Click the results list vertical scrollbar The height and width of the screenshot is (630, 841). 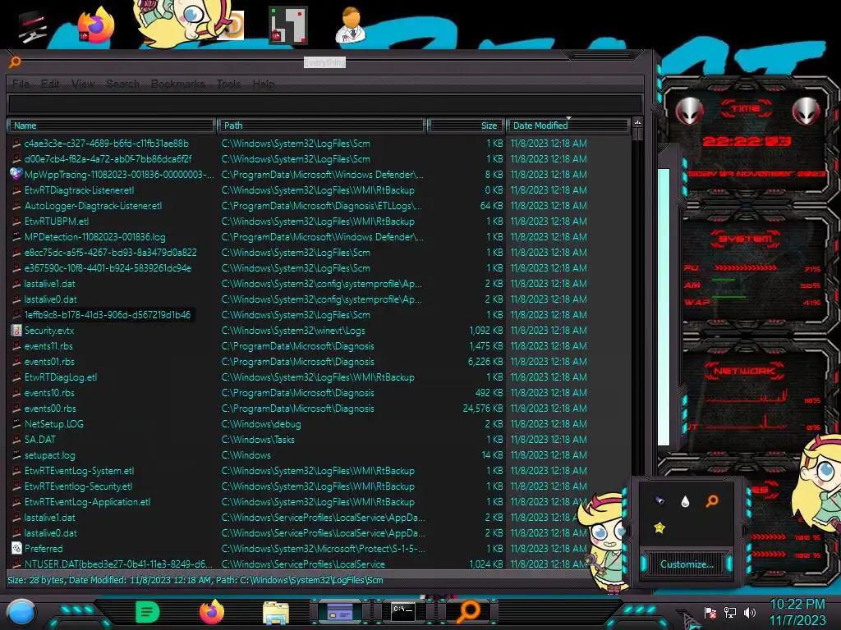pos(637,343)
